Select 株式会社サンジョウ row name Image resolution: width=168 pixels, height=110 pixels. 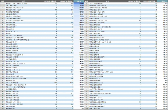[96, 29]
